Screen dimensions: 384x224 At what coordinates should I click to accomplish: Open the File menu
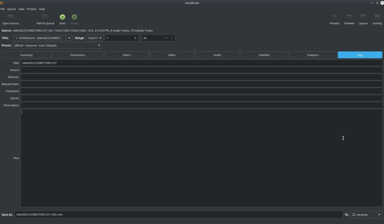[3, 9]
